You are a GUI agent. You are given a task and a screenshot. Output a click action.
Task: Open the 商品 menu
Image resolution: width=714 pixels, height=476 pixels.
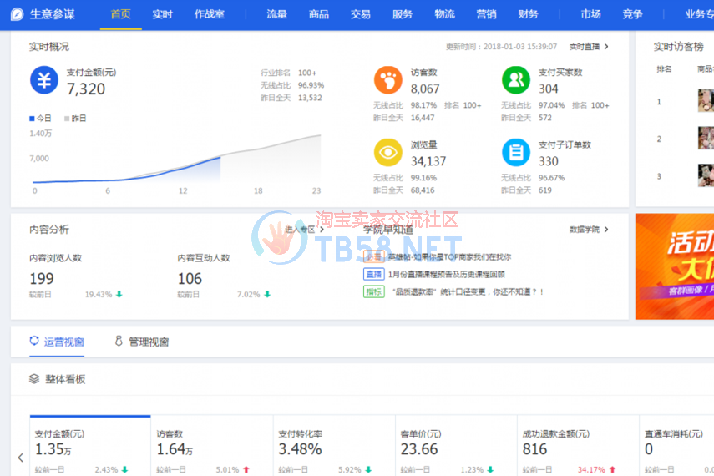[319, 14]
